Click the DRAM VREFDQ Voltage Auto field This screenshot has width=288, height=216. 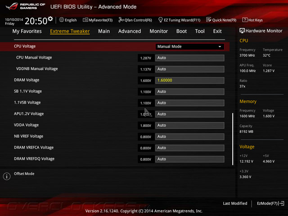190,159
